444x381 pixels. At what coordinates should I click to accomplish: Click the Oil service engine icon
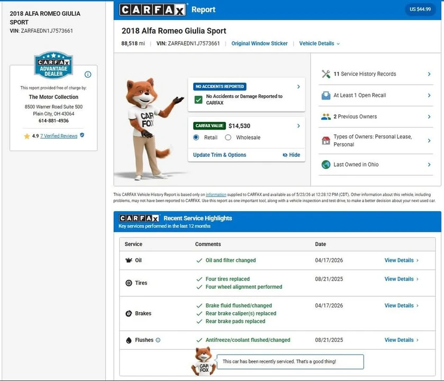(x=129, y=260)
